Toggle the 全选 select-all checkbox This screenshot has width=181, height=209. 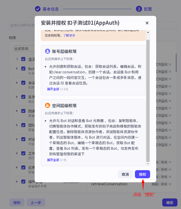pos(23,59)
